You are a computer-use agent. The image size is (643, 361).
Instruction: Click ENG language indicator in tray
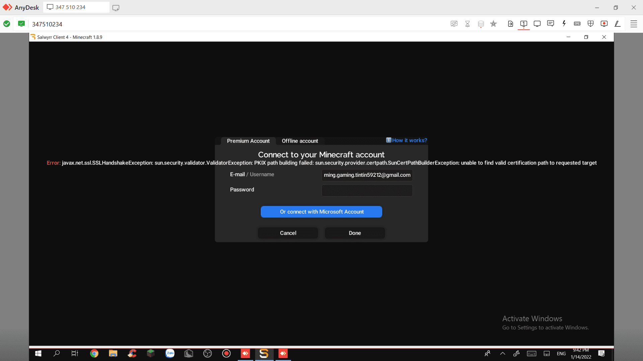(x=561, y=354)
